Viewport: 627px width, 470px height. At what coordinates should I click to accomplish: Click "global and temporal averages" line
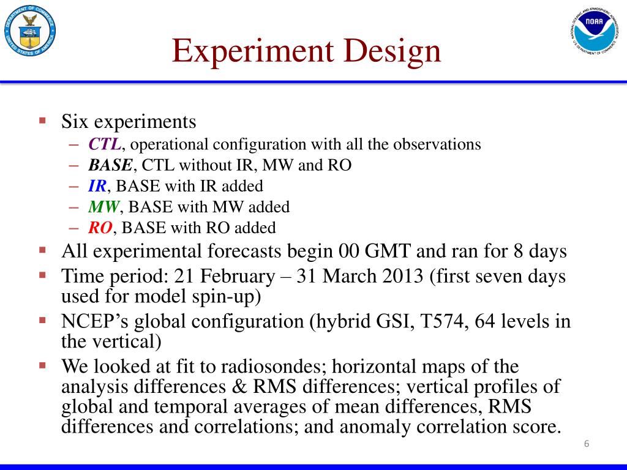click(x=296, y=406)
